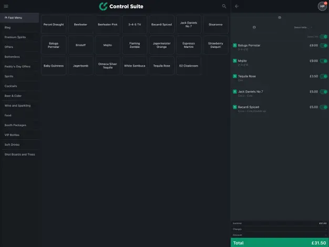329x247 pixels.
Task: Open the Soft Drinks category
Action: [x=19, y=145]
